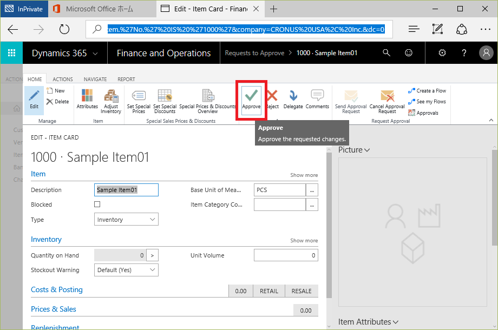Click Cancel Approval Request
The height and width of the screenshot is (330, 498).
(x=387, y=101)
